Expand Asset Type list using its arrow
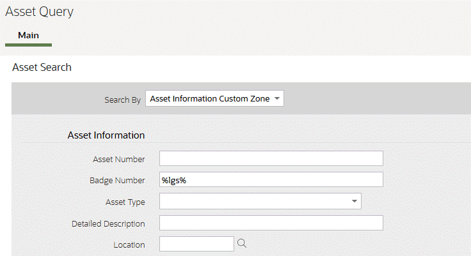This screenshot has height=256, width=471. click(x=355, y=202)
